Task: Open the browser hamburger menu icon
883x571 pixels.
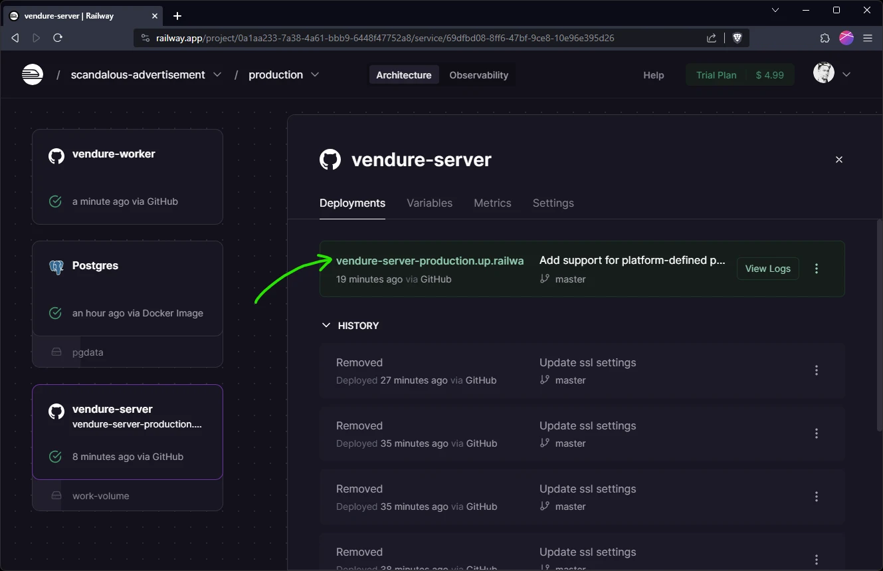Action: 867,38
